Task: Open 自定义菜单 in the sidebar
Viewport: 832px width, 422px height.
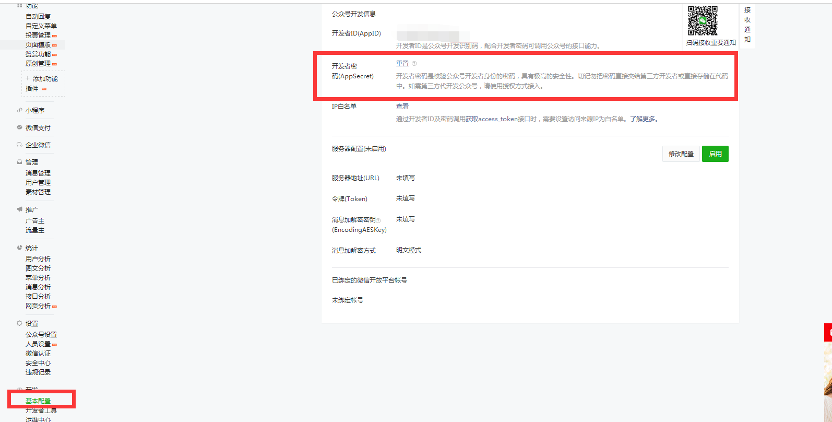Action: pyautogui.click(x=41, y=26)
